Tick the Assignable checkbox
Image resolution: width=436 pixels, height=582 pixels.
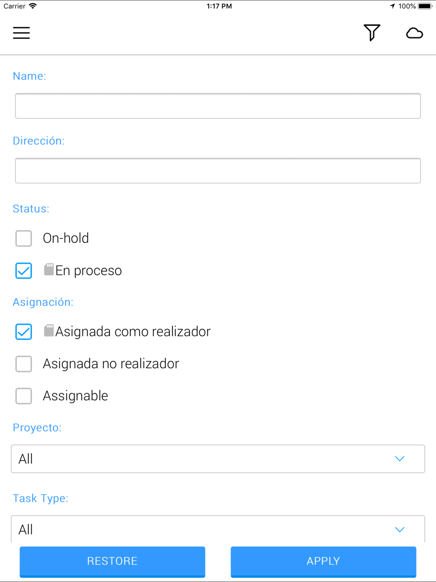click(x=24, y=396)
